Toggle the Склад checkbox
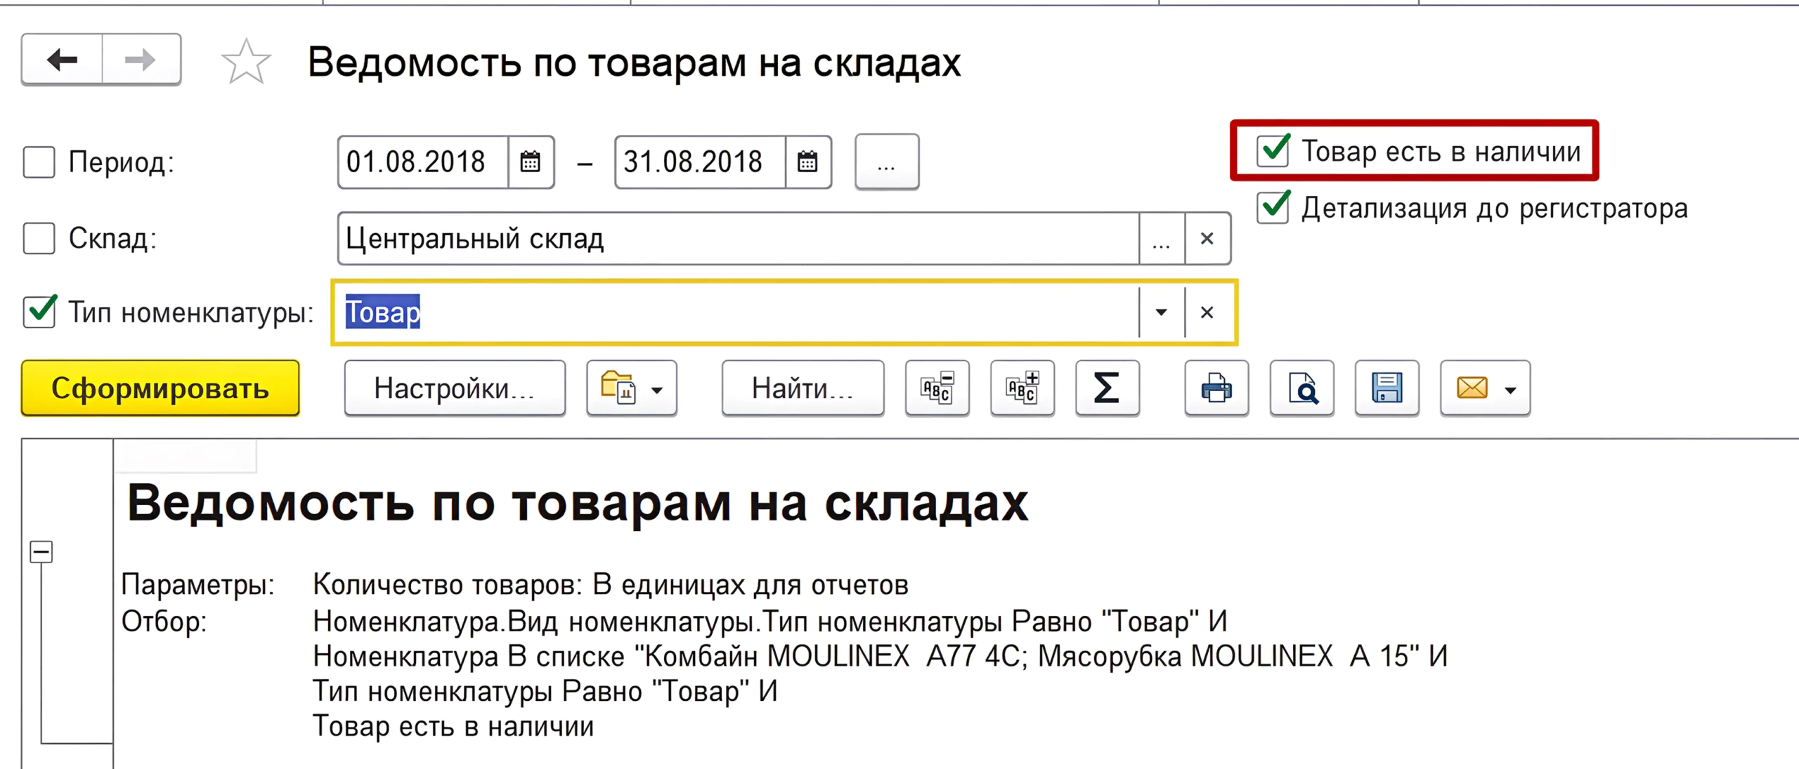This screenshot has width=1799, height=769. [x=39, y=239]
